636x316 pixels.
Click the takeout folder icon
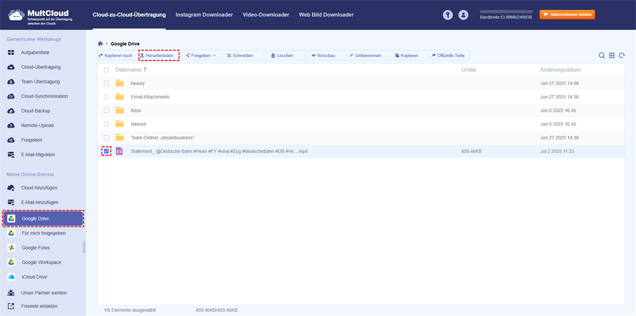(x=120, y=124)
